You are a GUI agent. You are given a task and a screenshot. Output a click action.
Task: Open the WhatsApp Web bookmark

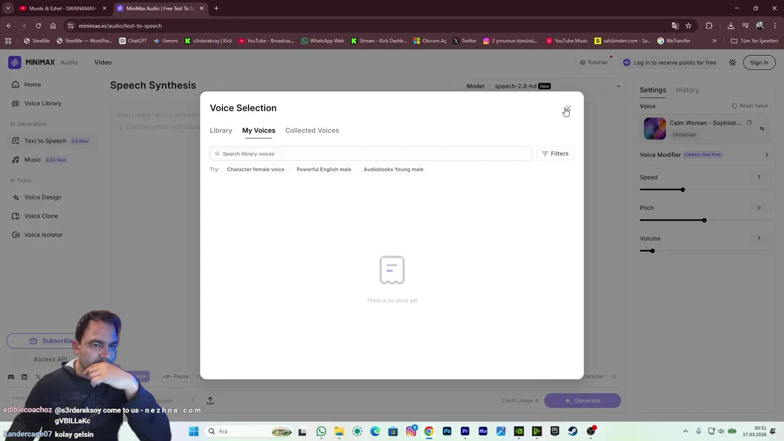coord(322,41)
